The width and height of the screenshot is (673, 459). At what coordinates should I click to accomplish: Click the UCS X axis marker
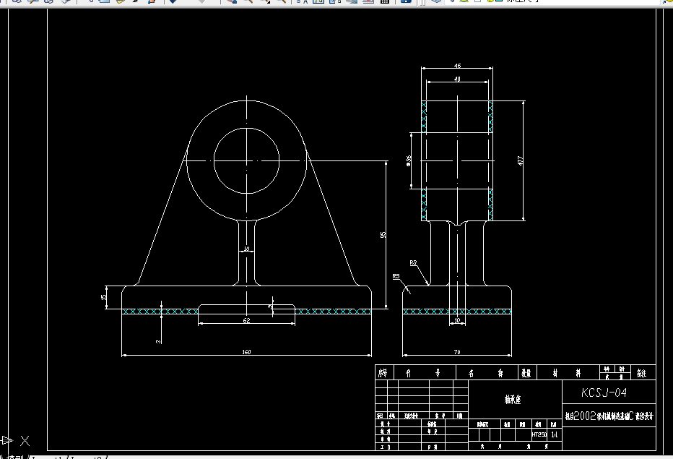[25, 440]
